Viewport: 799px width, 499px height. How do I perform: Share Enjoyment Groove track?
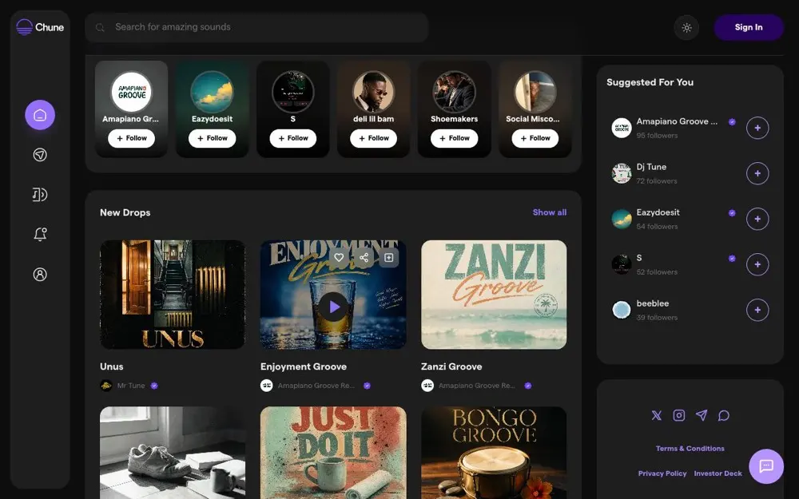point(364,258)
